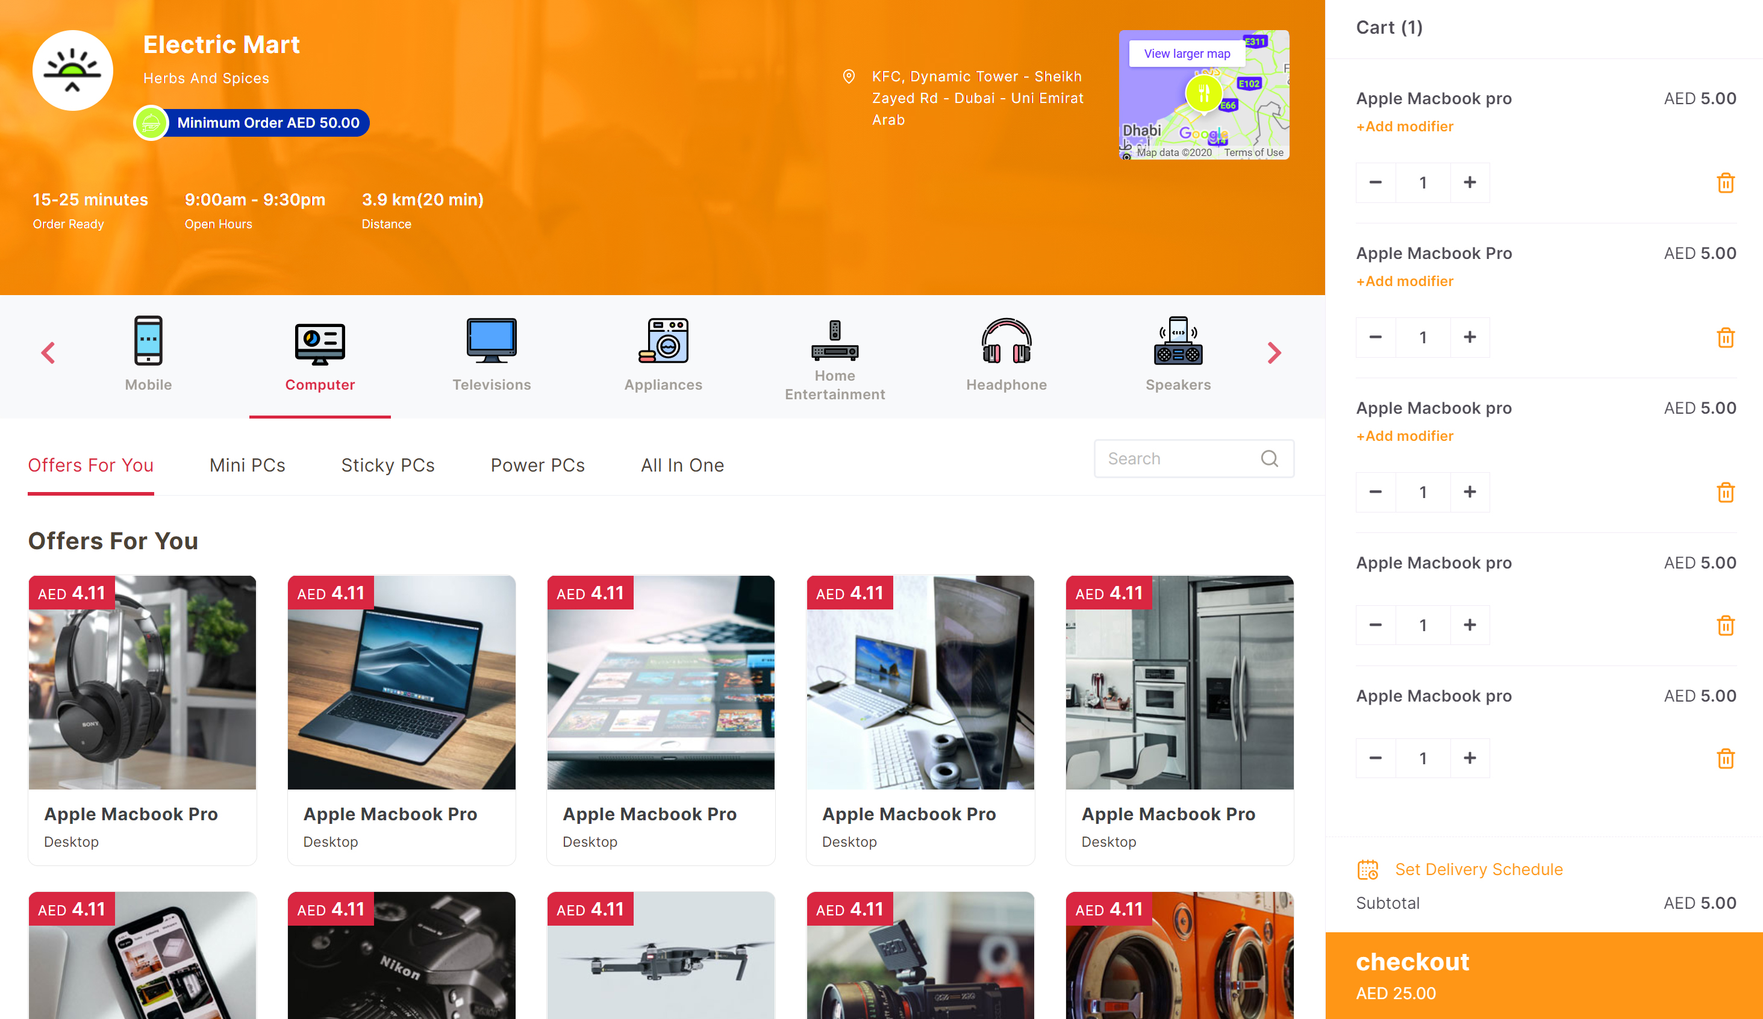The image size is (1763, 1019).
Task: Open the Mobile category icon
Action: pos(148,341)
